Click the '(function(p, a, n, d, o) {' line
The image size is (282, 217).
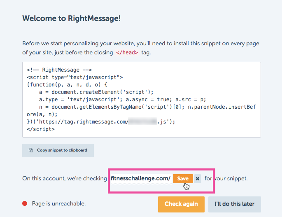pyautogui.click(x=67, y=85)
